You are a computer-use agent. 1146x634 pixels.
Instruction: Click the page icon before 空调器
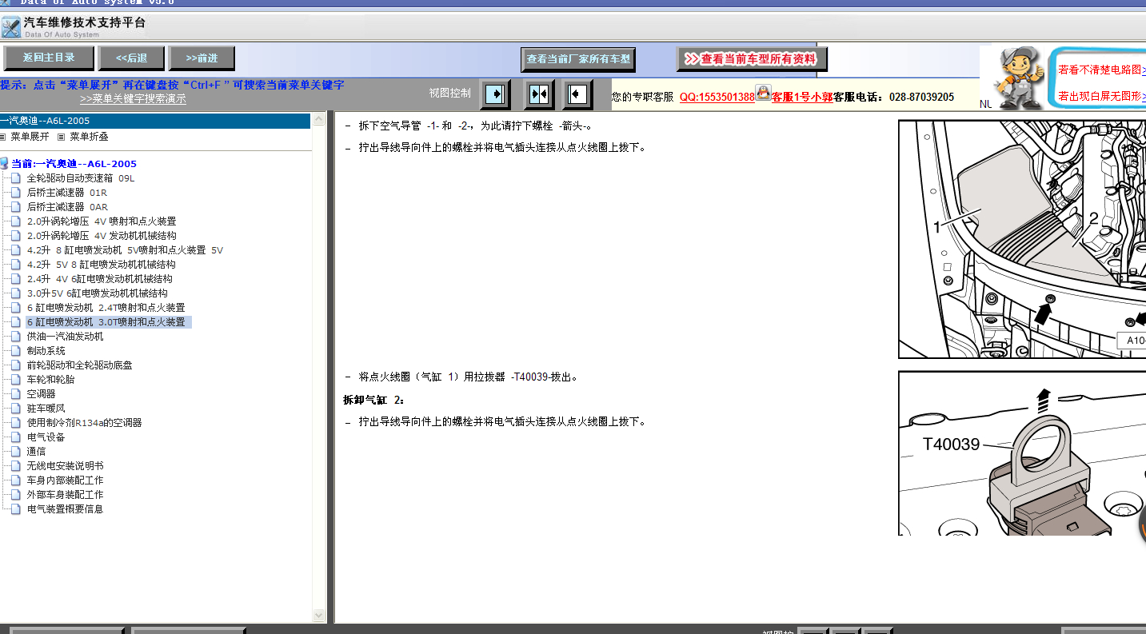tap(16, 394)
